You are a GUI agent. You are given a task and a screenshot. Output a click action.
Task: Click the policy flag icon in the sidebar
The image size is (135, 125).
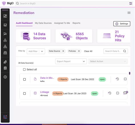point(5,34)
